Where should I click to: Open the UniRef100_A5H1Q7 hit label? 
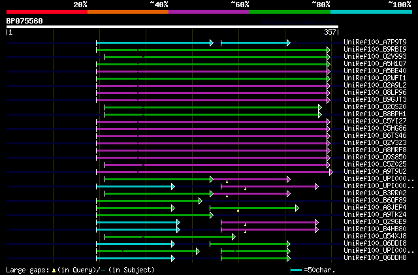click(375, 64)
